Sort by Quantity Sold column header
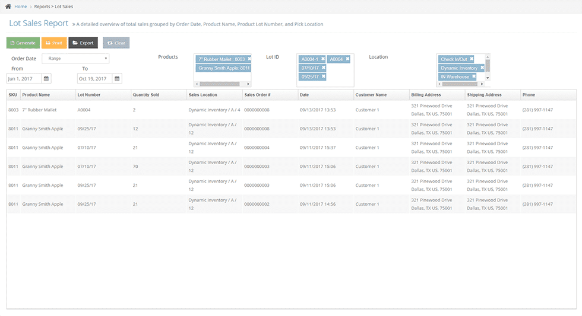Image resolution: width=582 pixels, height=316 pixels. pyautogui.click(x=145, y=95)
